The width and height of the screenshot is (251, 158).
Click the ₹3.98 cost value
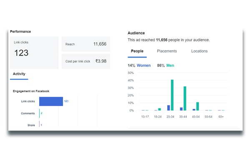click(101, 61)
